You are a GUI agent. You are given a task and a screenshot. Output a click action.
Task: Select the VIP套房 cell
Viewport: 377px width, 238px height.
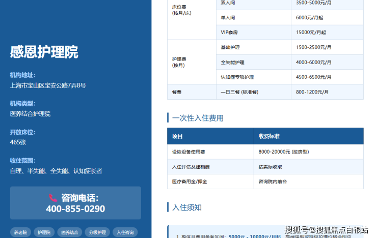(254, 33)
